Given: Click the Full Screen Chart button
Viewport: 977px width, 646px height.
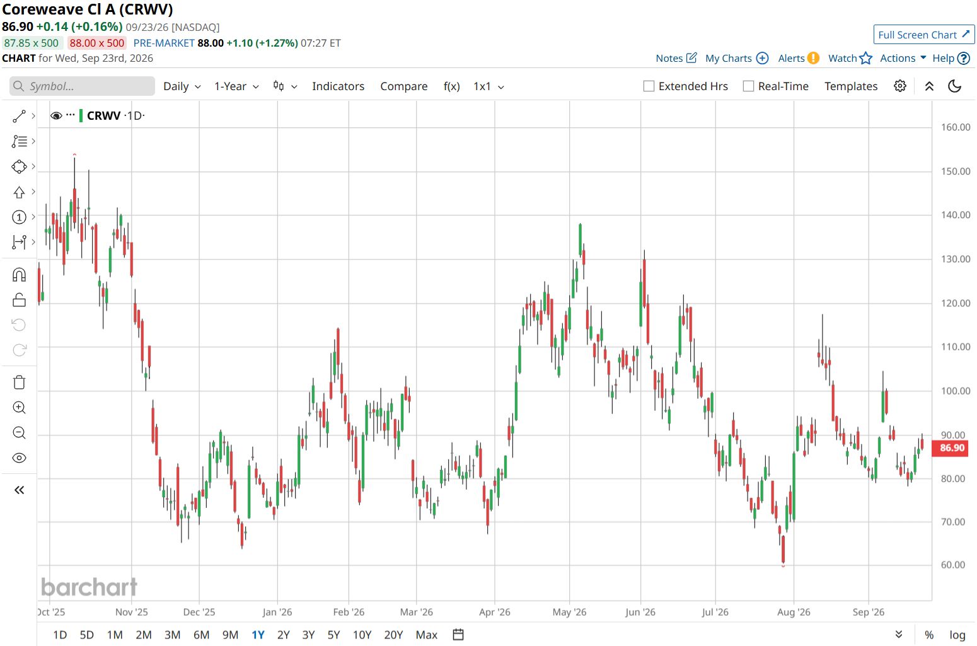Looking at the screenshot, I should click(x=923, y=35).
